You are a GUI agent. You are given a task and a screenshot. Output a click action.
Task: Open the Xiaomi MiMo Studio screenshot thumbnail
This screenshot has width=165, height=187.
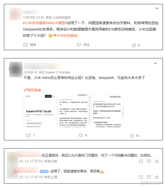click(40, 111)
